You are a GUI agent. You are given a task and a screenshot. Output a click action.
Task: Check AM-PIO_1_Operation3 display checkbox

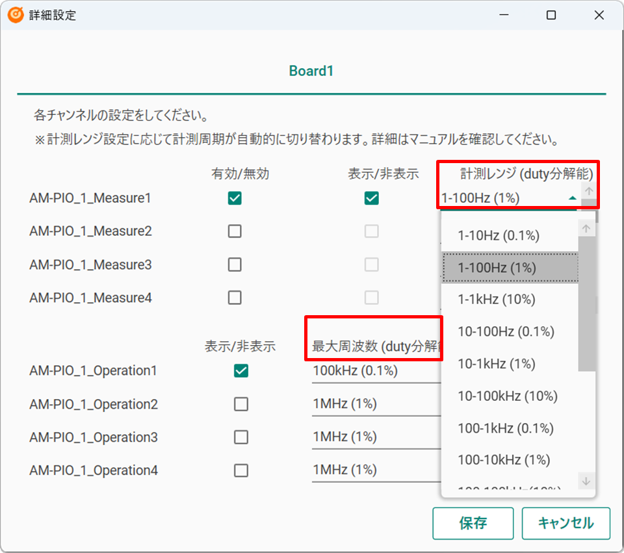pyautogui.click(x=241, y=437)
